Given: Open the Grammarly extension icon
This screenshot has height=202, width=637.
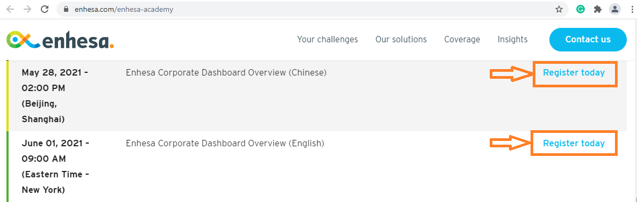Looking at the screenshot, I should tap(581, 9).
